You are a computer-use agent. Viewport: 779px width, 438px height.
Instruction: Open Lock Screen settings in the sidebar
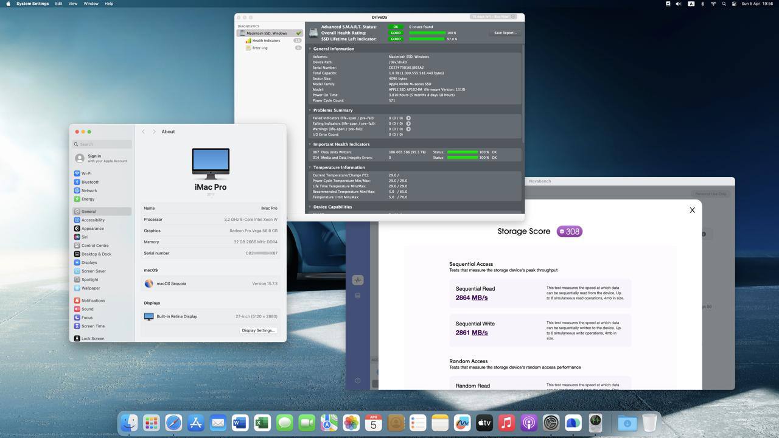102,338
